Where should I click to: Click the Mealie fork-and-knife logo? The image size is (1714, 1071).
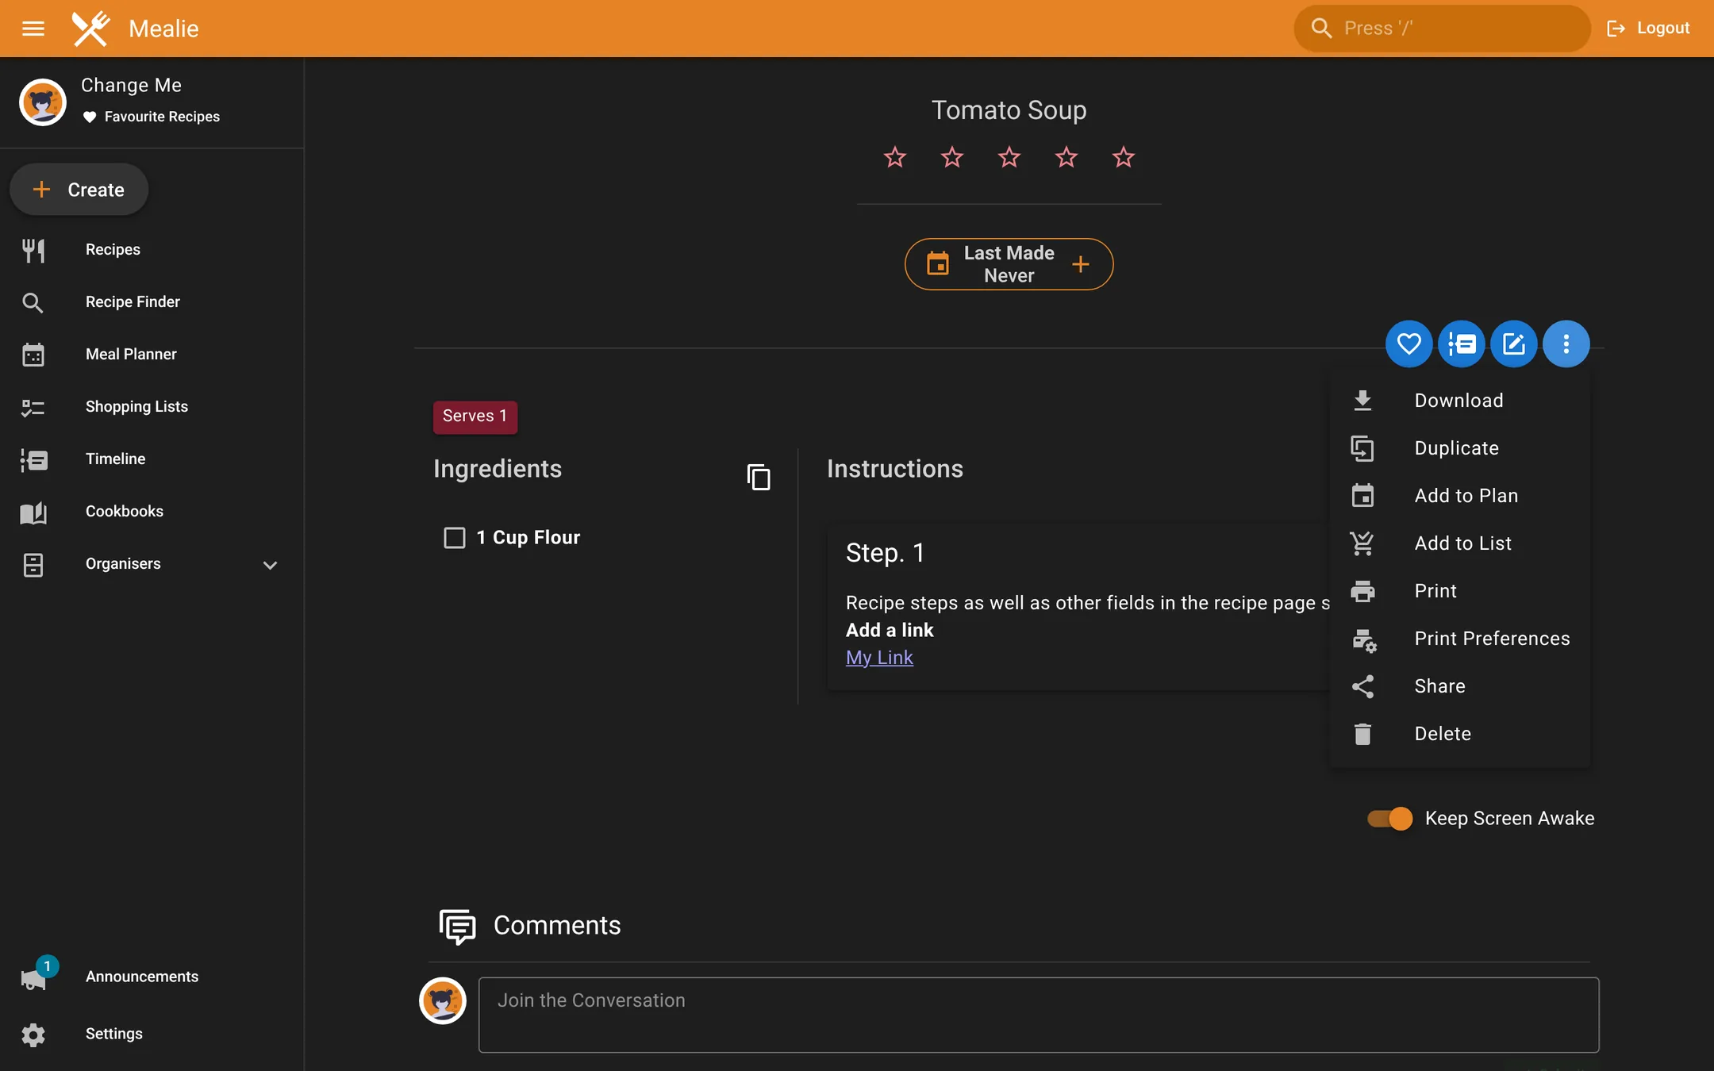(91, 29)
